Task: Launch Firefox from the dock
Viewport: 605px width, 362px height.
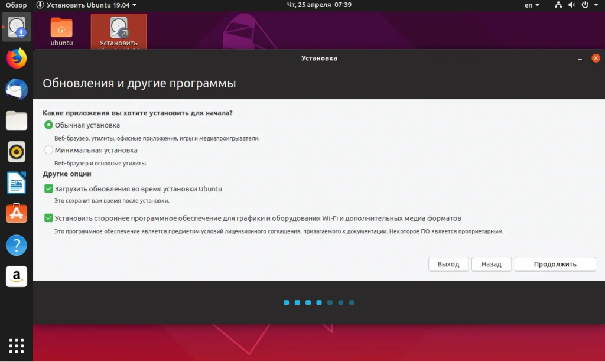Action: click(16, 58)
